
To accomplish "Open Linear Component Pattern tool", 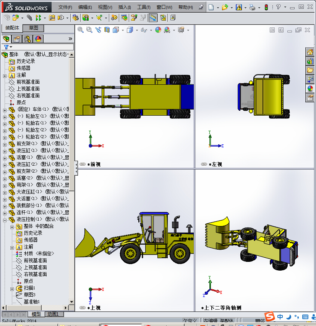I will point(38,18).
